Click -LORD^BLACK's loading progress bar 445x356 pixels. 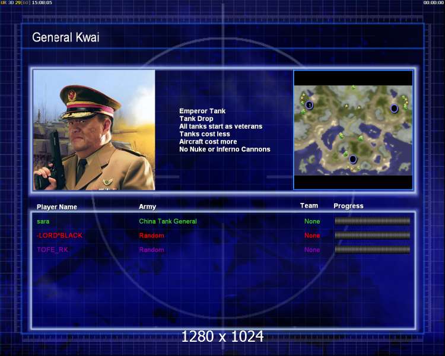point(373,235)
